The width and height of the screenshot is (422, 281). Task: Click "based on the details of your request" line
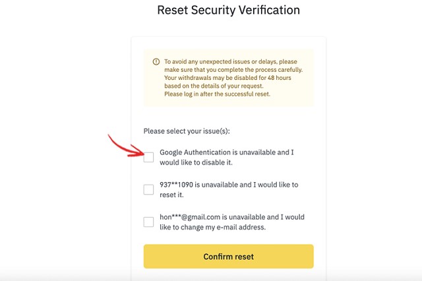[214, 86]
